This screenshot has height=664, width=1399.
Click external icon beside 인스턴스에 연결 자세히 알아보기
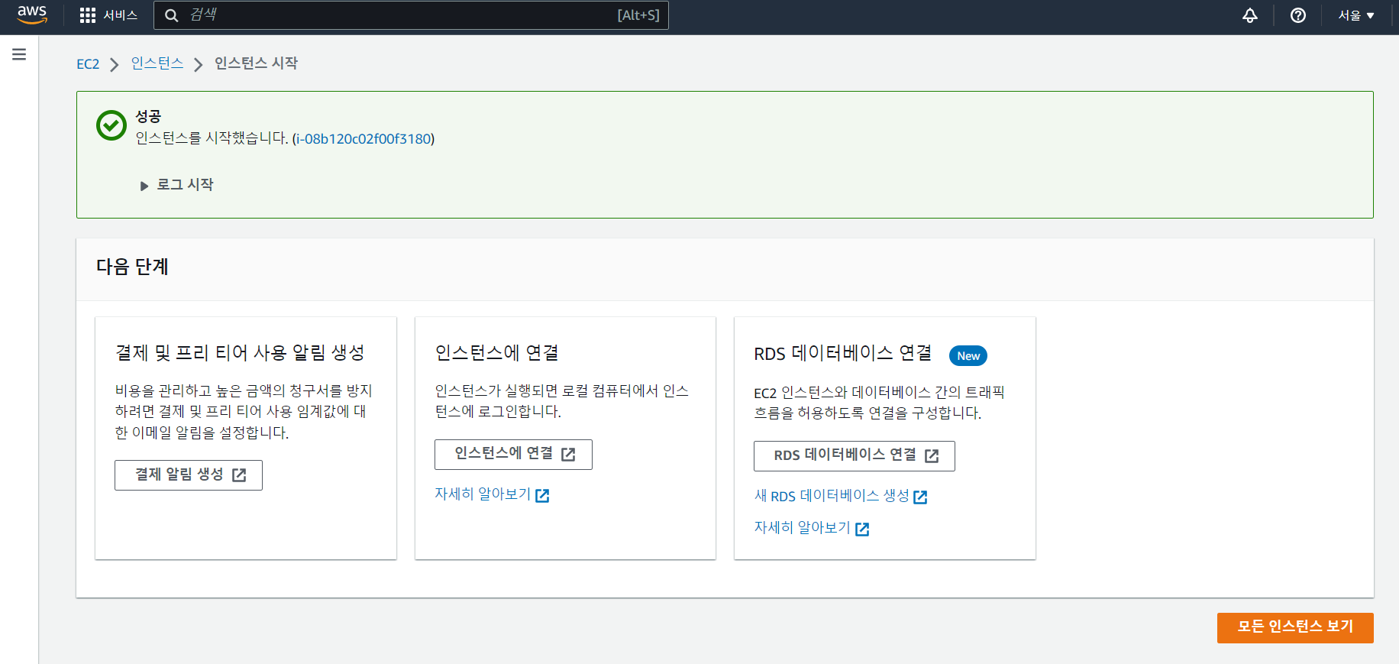pyautogui.click(x=543, y=496)
